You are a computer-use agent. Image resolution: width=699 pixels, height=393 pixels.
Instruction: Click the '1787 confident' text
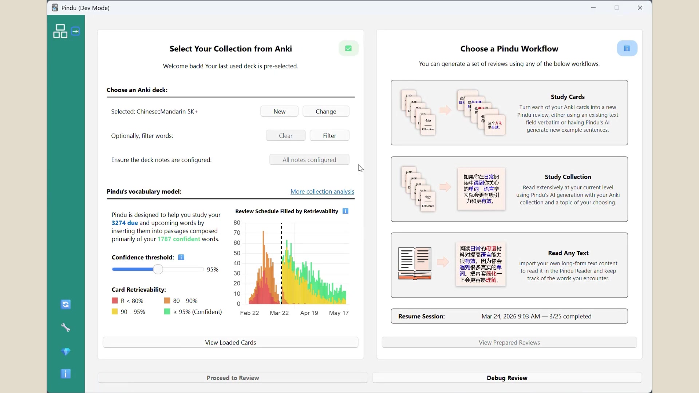(179, 239)
